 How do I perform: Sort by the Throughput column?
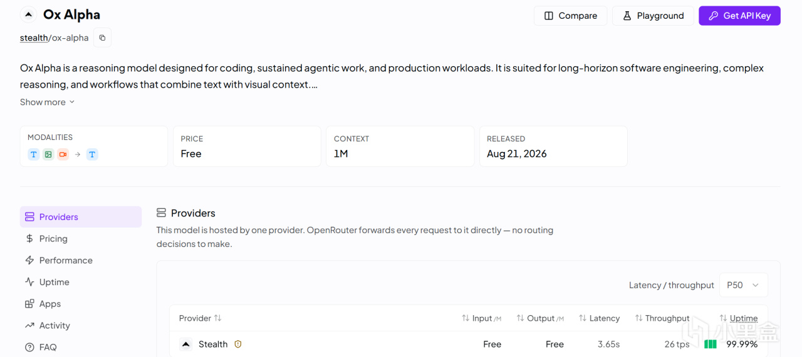(x=662, y=318)
